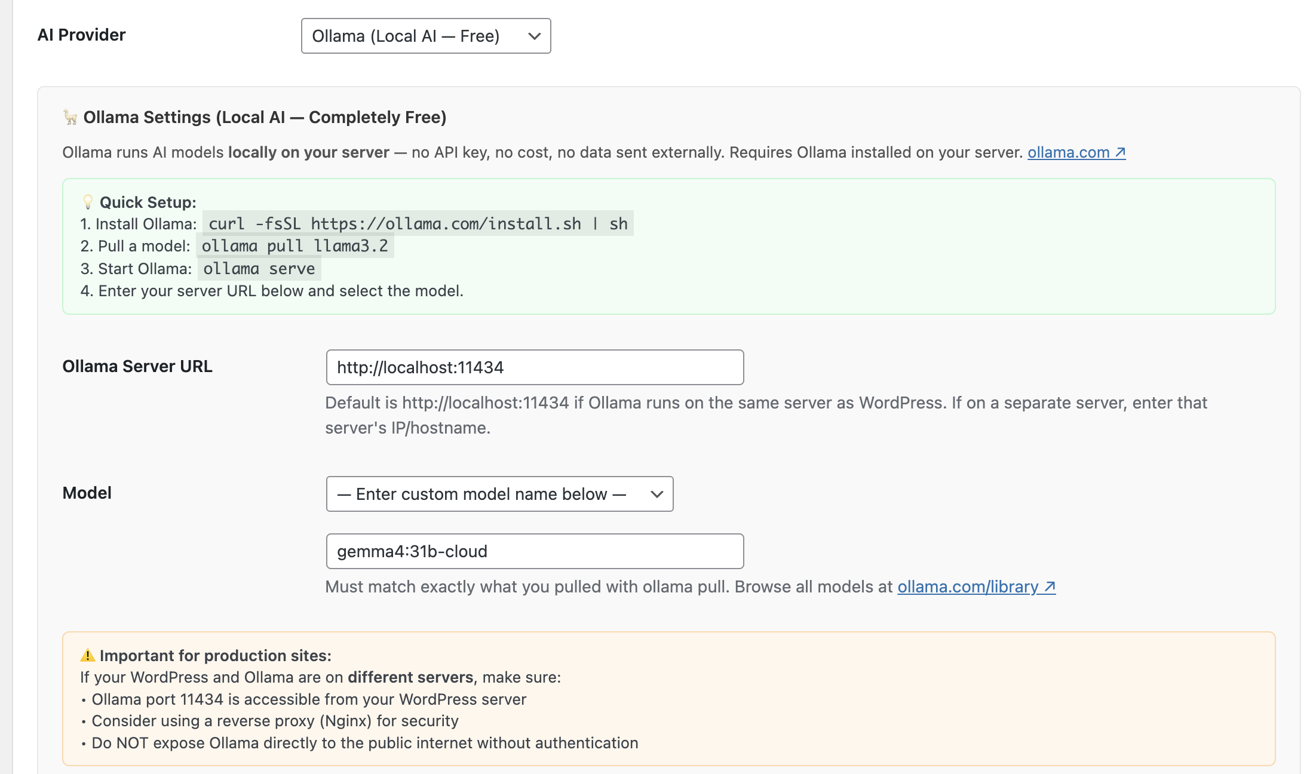The width and height of the screenshot is (1313, 774).
Task: Click the Ollama Server URL field
Action: [x=534, y=367]
